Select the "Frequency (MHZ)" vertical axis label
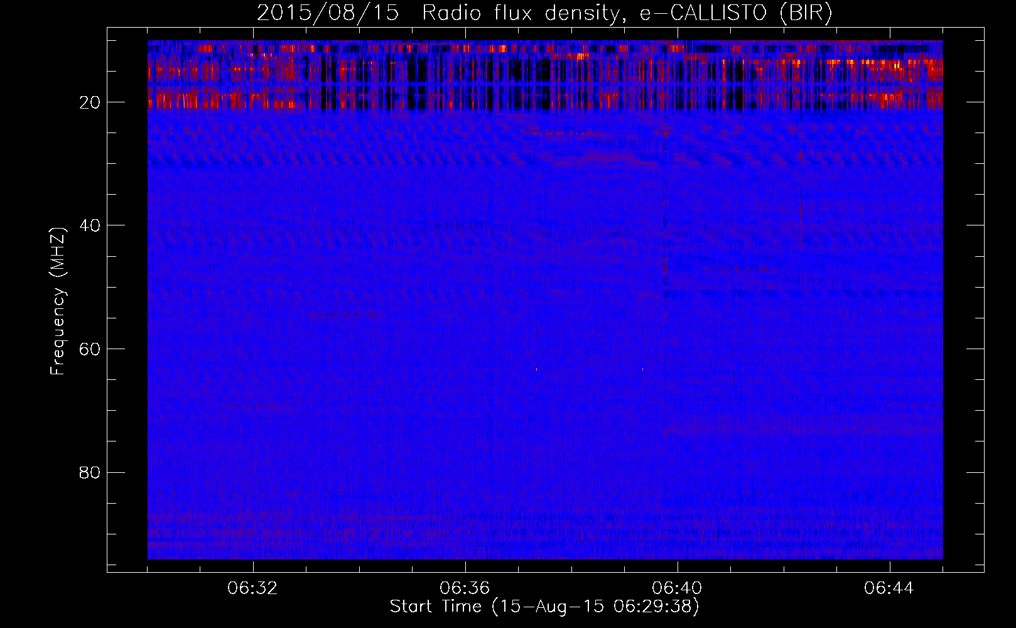Viewport: 1016px width, 628px height. tap(58, 301)
